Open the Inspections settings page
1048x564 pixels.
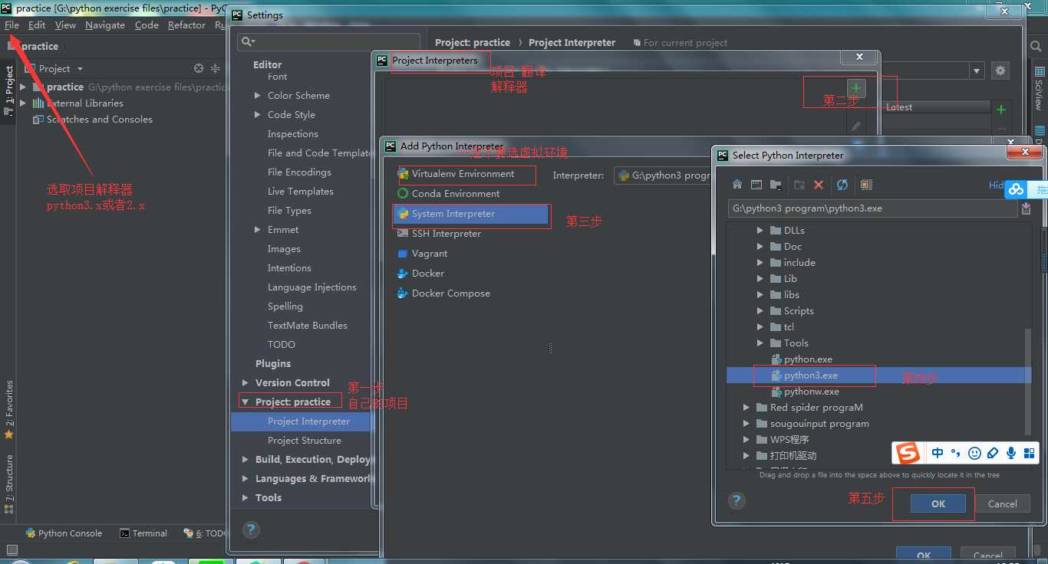[293, 134]
